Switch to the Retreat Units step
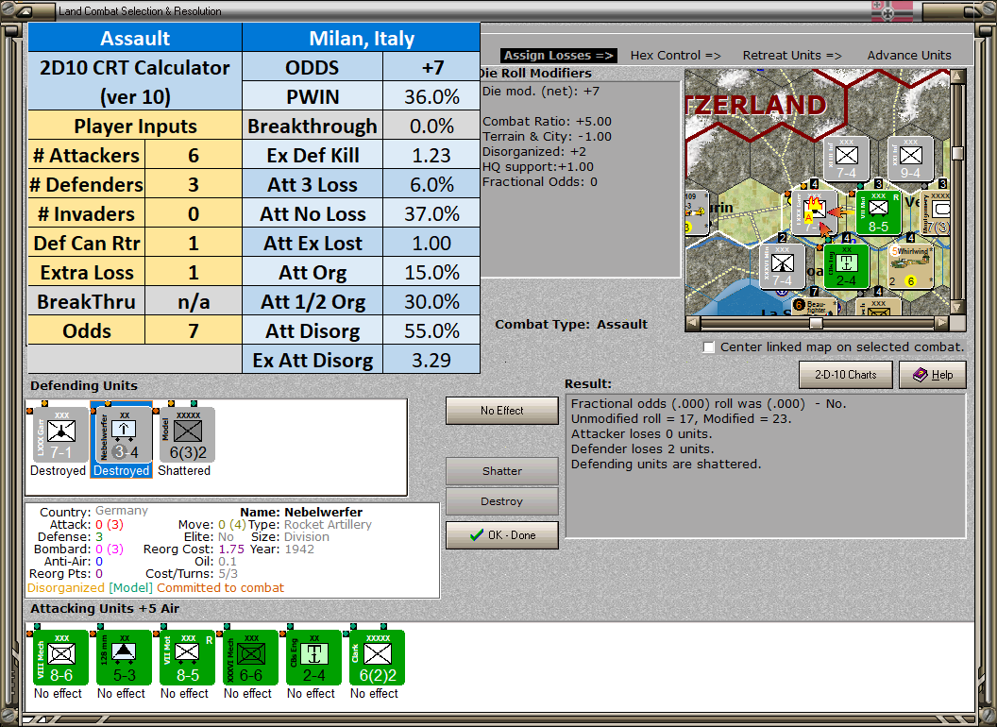 (x=792, y=56)
